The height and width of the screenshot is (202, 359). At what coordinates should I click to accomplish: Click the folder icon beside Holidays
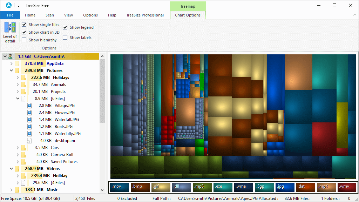click(23, 77)
